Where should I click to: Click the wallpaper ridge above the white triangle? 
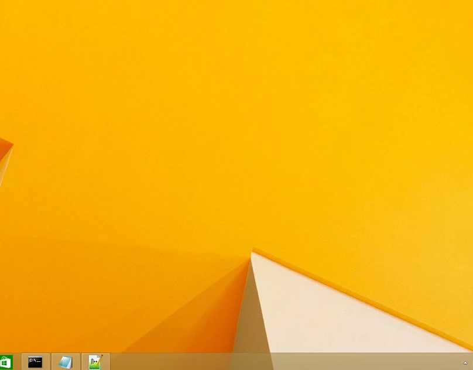[351, 291]
